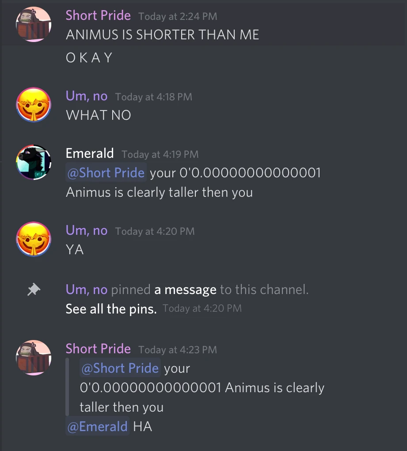Screen dimensions: 407x451
Task: Click the Um, no name in pinned notice
Action: 87,290
